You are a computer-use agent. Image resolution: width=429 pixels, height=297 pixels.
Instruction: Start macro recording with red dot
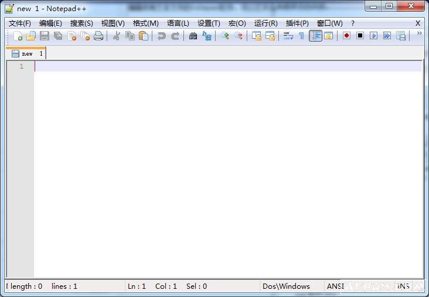tap(346, 36)
